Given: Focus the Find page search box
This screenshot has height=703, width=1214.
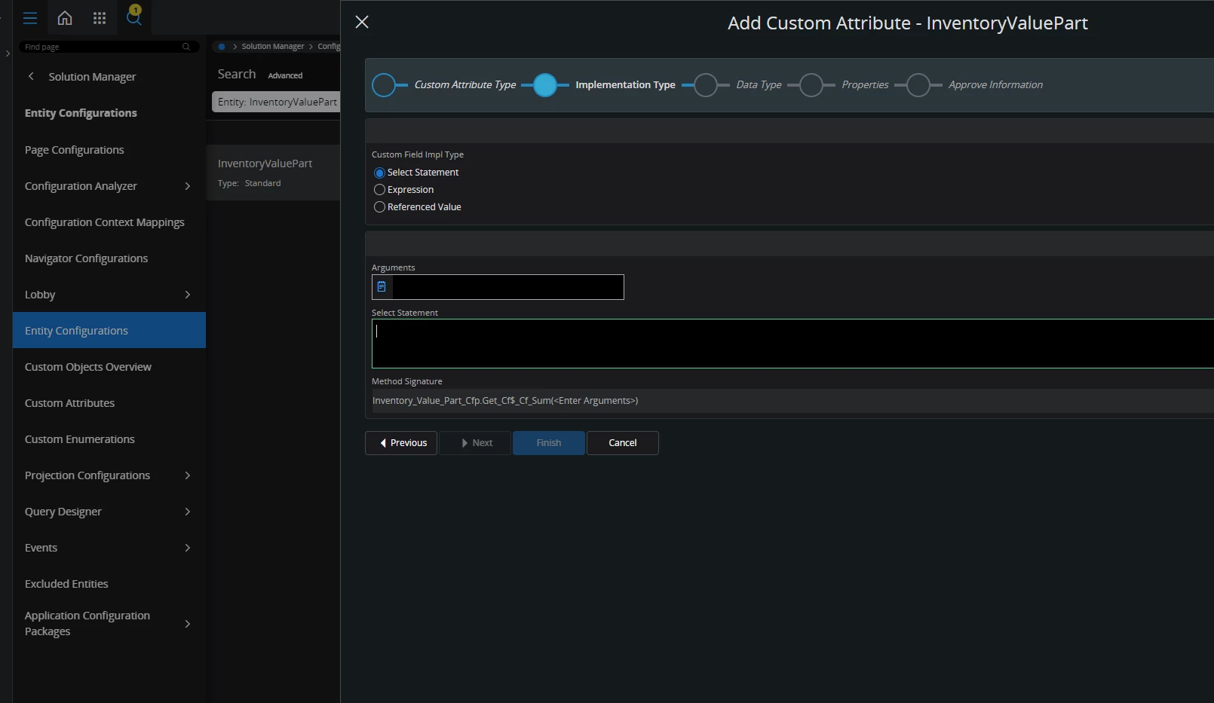Looking at the screenshot, I should coord(109,47).
